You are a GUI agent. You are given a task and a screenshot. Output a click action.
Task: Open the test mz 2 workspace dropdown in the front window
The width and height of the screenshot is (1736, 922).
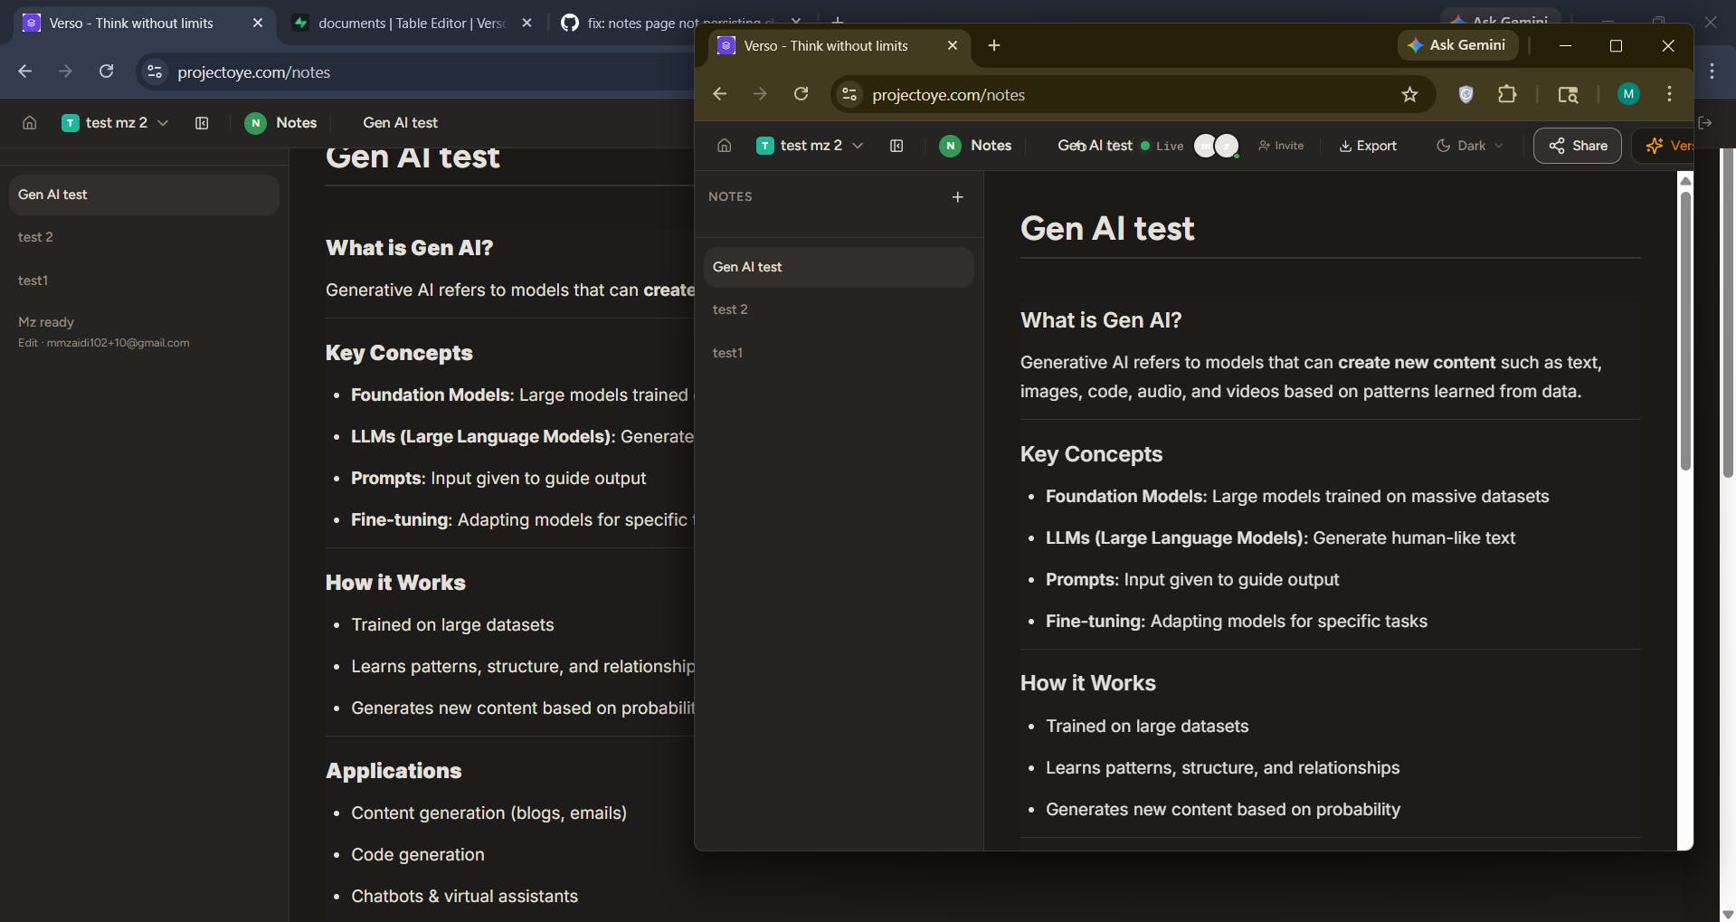click(x=810, y=146)
